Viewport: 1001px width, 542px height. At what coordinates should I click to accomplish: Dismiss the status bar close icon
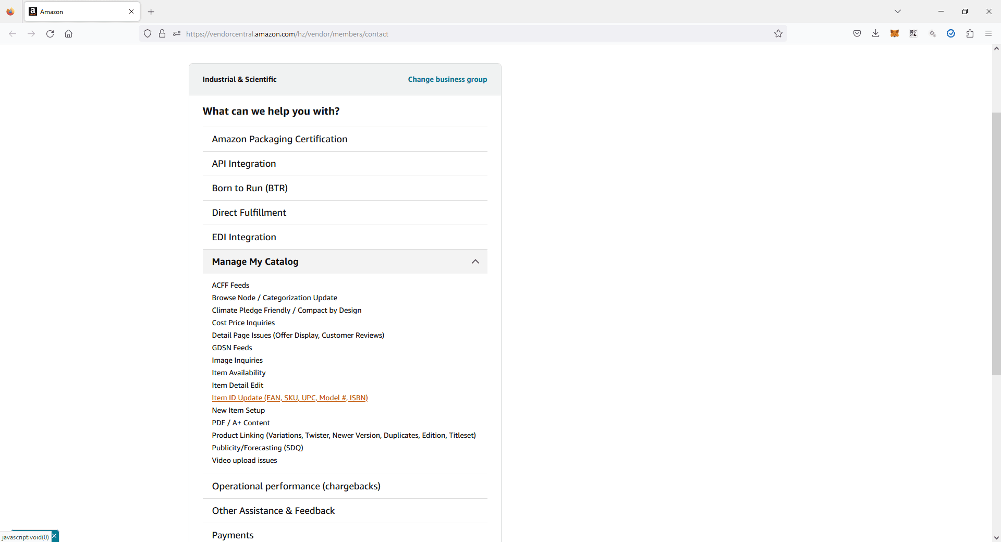tap(55, 536)
